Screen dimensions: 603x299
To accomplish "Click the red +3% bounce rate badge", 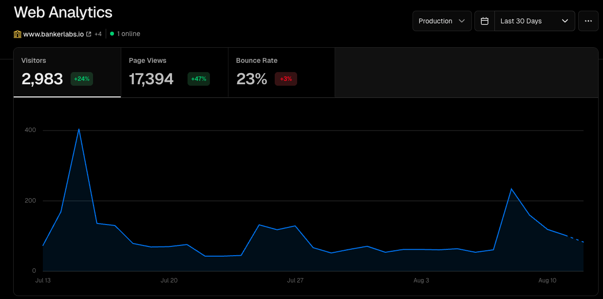I will (x=286, y=79).
